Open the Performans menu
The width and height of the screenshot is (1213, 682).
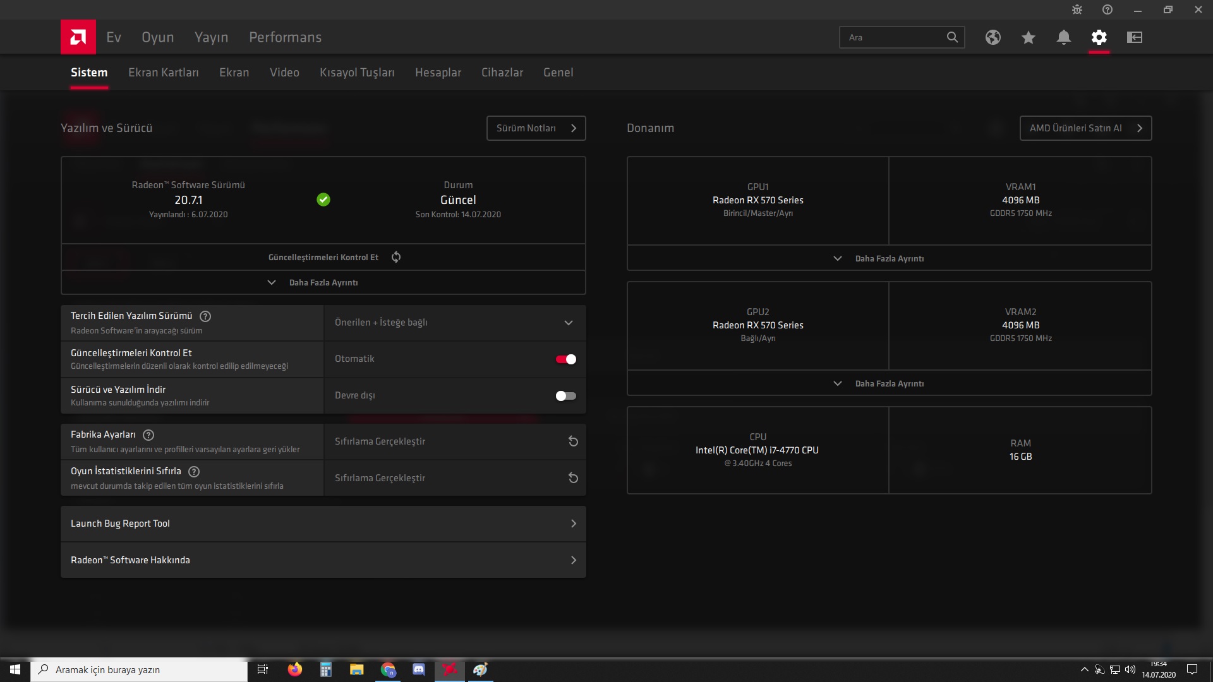[x=285, y=37]
